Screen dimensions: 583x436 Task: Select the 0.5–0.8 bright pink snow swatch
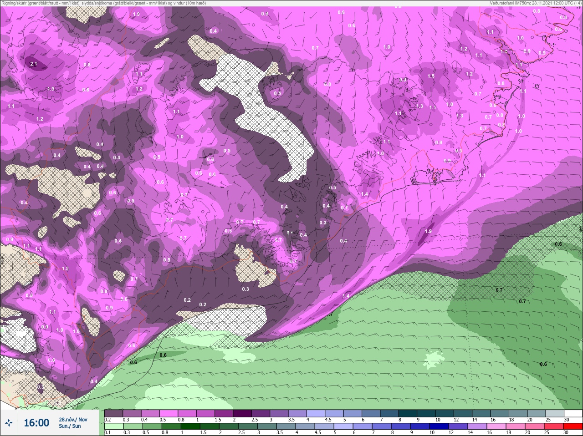coord(169,413)
